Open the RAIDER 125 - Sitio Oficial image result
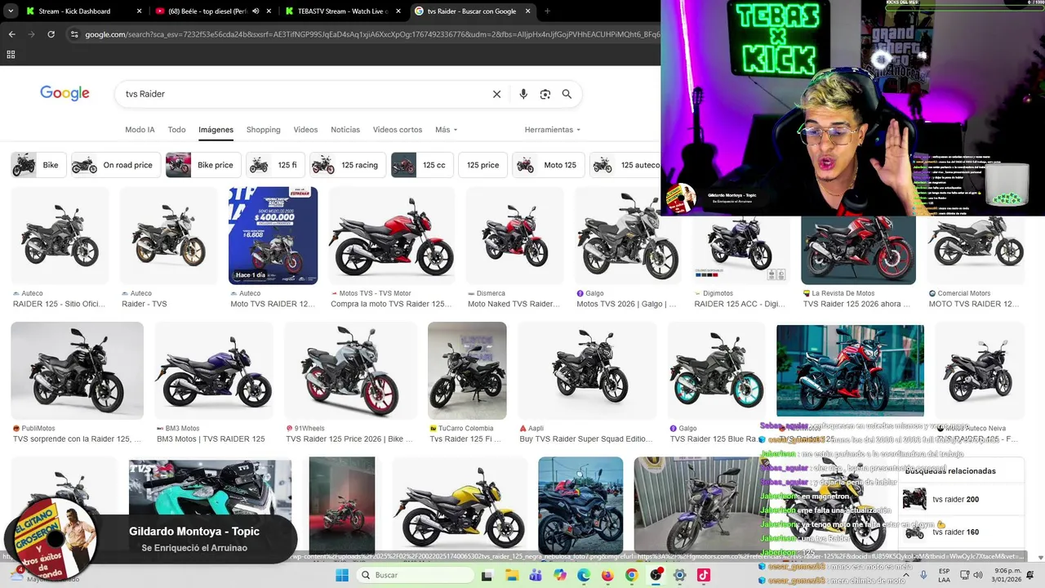Viewport: 1045px width, 588px height. click(x=60, y=235)
